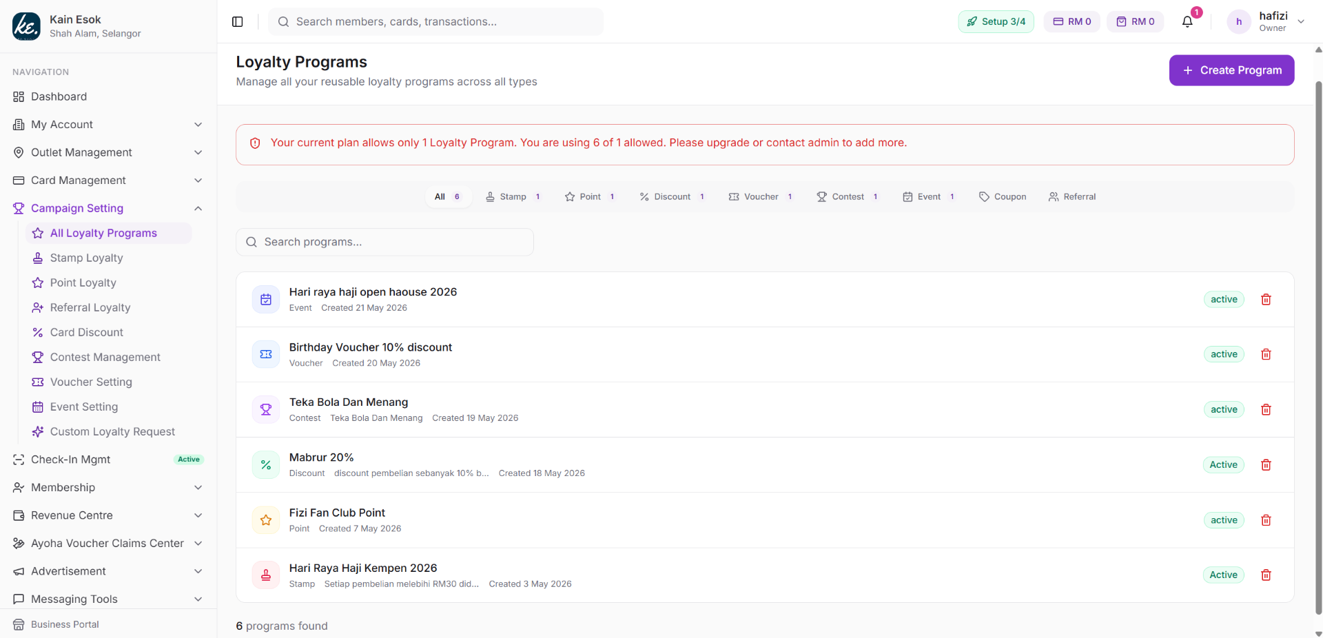
Task: Click the active badge on Fizi Fan Club Point
Action: [x=1224, y=520]
